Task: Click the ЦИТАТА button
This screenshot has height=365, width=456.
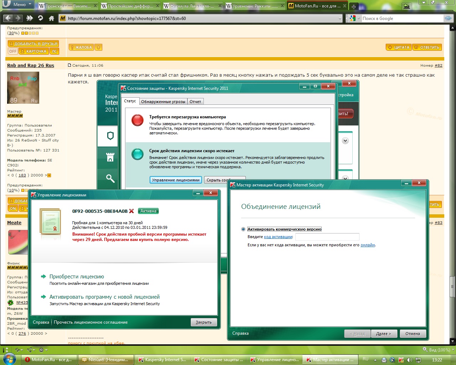Action: click(x=399, y=47)
